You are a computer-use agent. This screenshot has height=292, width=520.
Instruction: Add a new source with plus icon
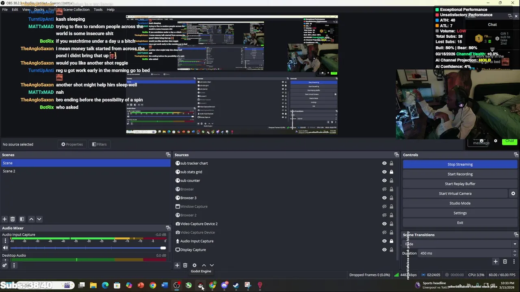[177, 265]
